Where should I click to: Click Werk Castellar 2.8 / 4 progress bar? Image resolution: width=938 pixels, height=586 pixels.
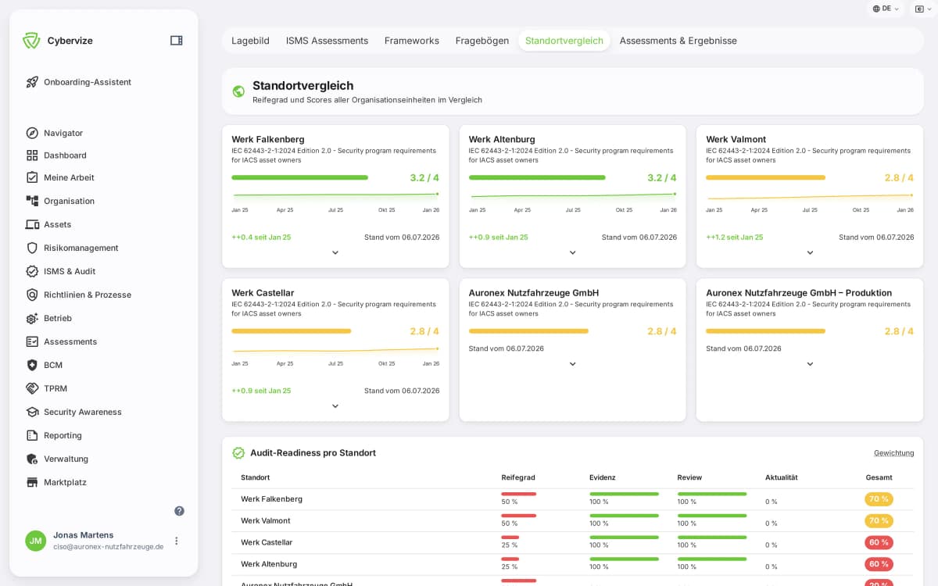tap(291, 331)
